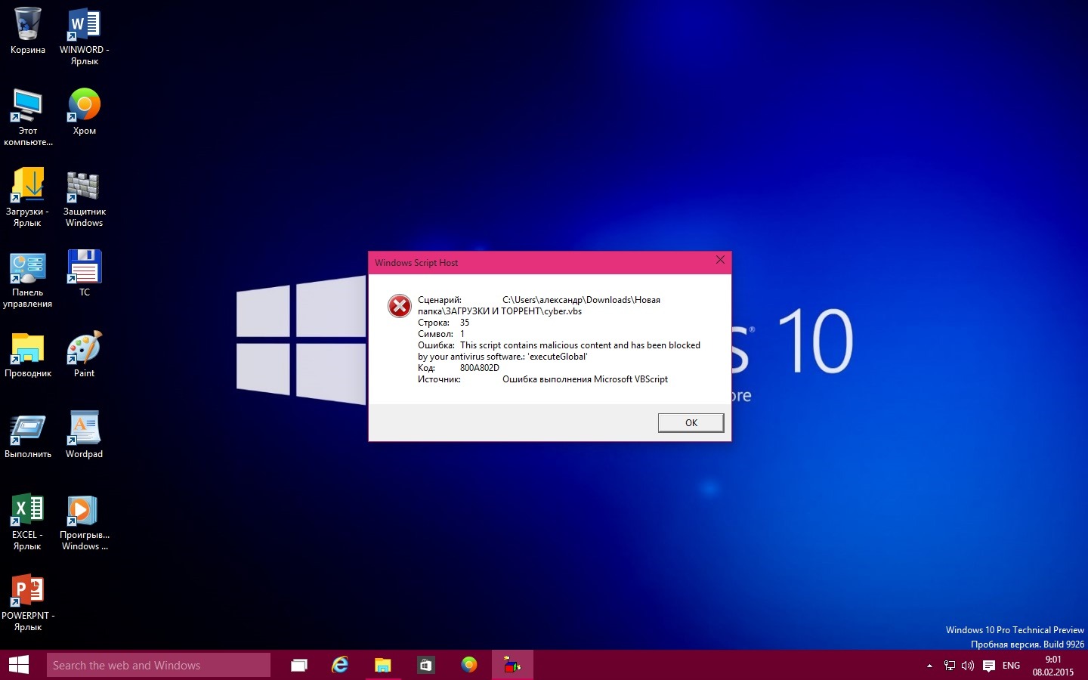
Task: Open the Защитник Windows icon
Action: tap(84, 186)
